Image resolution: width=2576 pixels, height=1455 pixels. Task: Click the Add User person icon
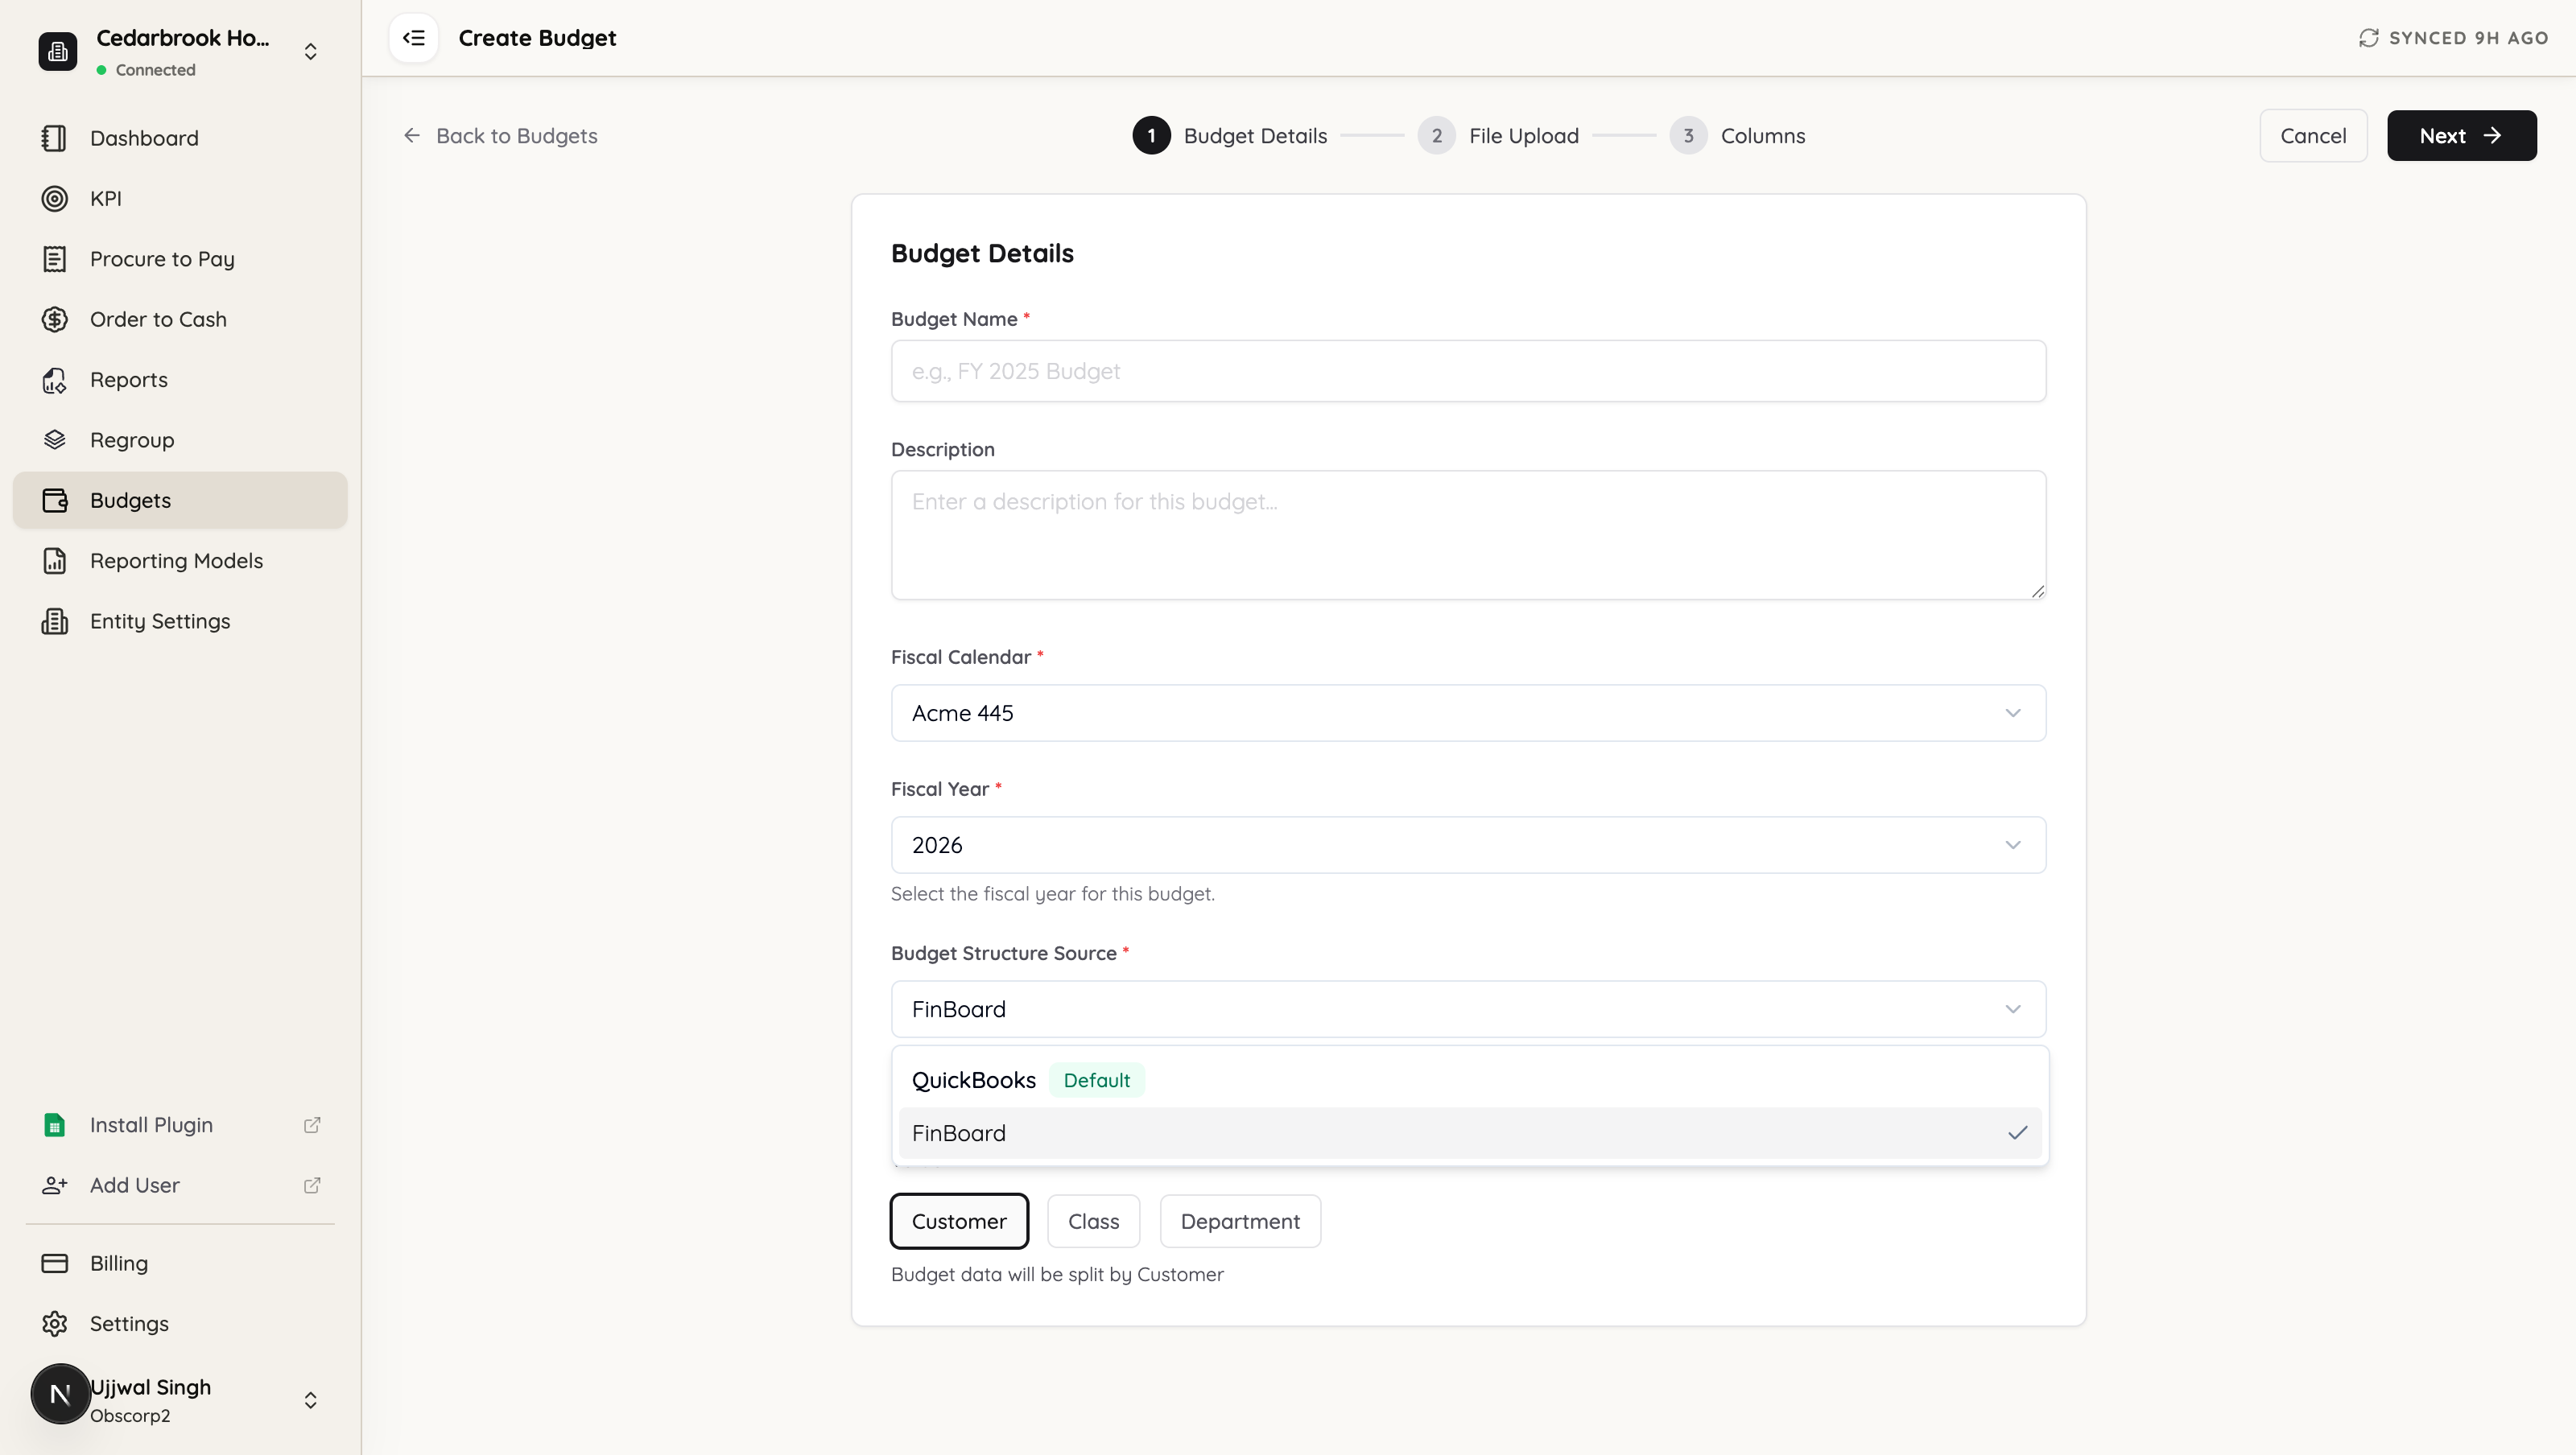54,1185
